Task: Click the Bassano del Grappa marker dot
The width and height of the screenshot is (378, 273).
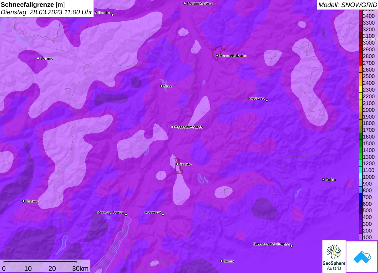Action: click(x=292, y=246)
